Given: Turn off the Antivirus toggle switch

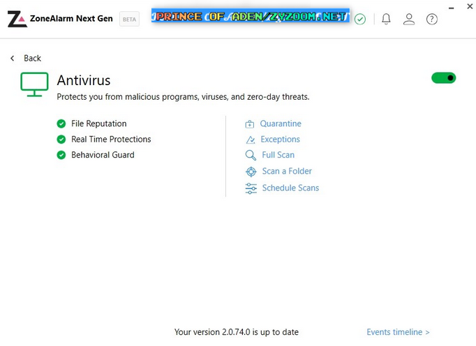Looking at the screenshot, I should (443, 78).
